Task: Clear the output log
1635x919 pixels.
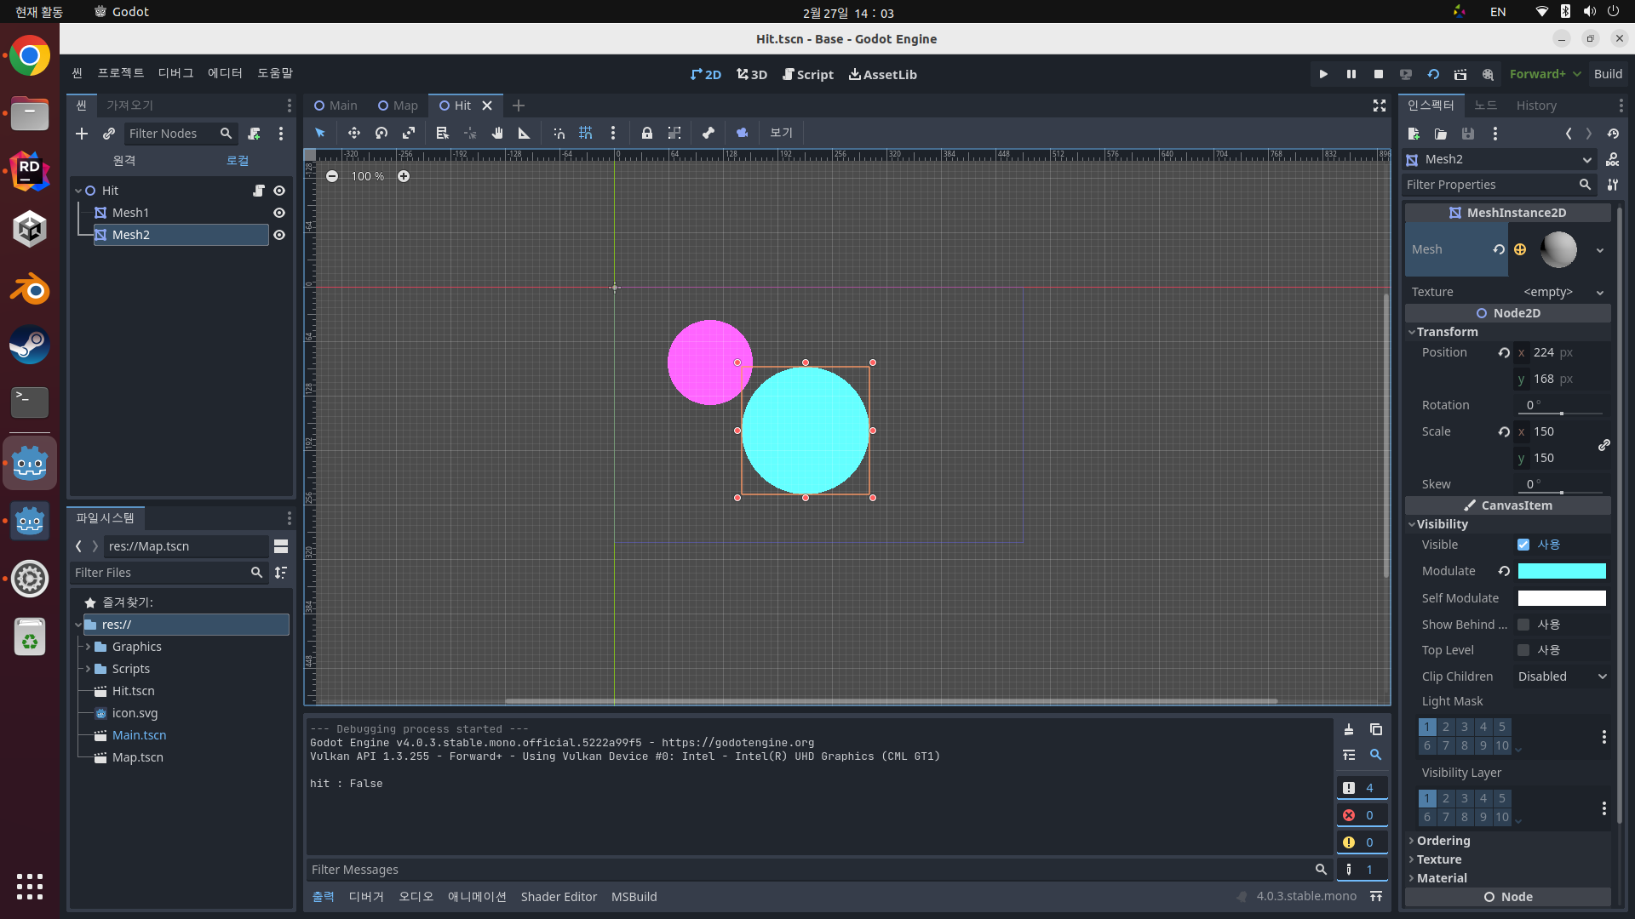Action: click(1349, 729)
